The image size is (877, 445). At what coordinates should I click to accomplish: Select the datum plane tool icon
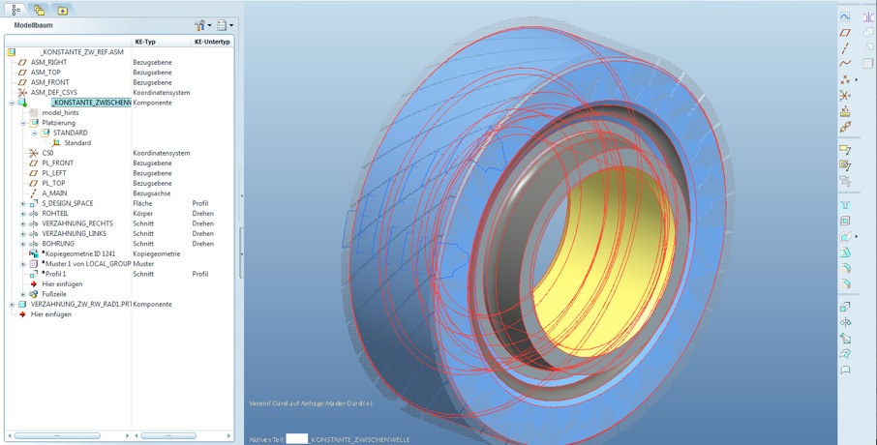845,32
